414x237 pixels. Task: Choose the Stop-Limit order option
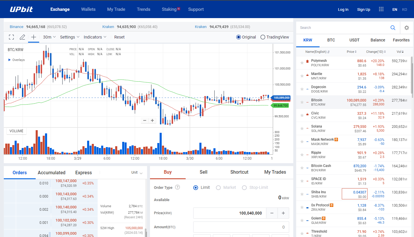244,187
